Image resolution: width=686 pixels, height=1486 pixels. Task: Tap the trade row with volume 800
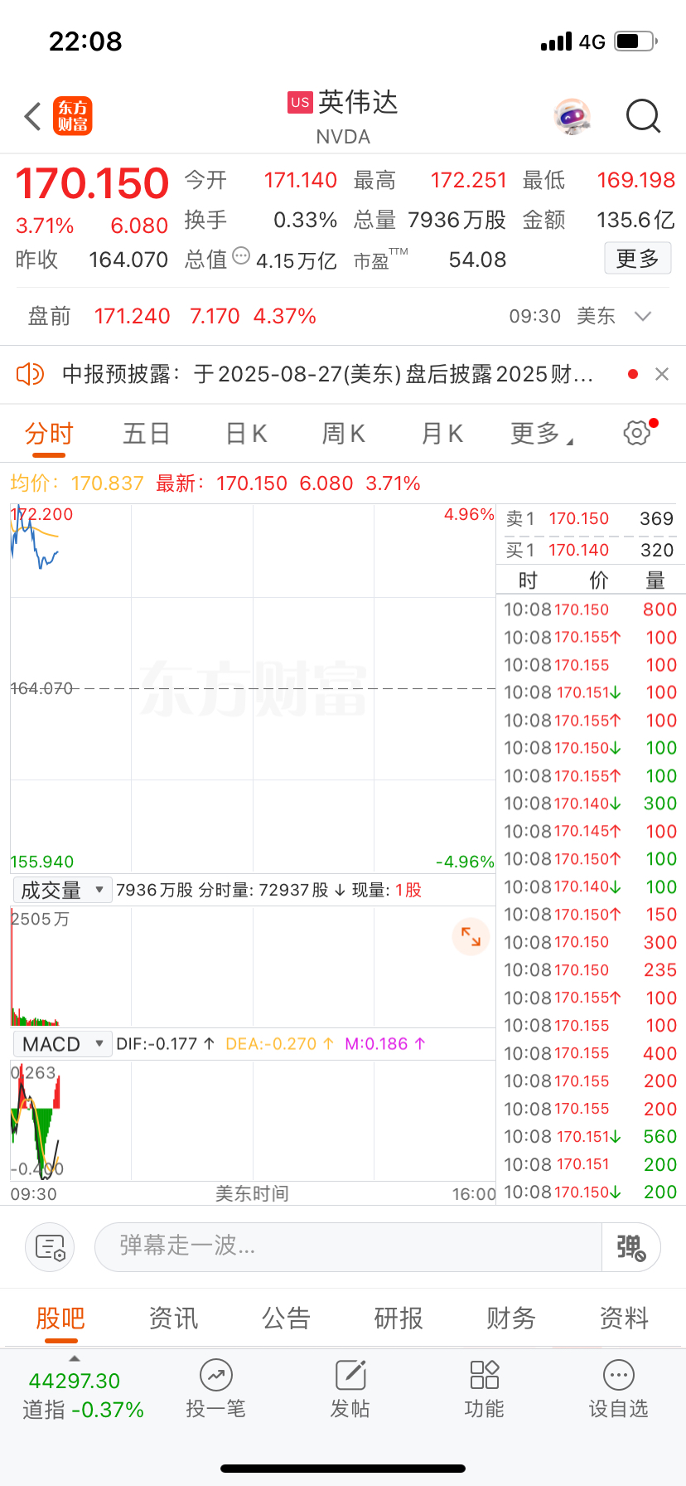coord(590,609)
